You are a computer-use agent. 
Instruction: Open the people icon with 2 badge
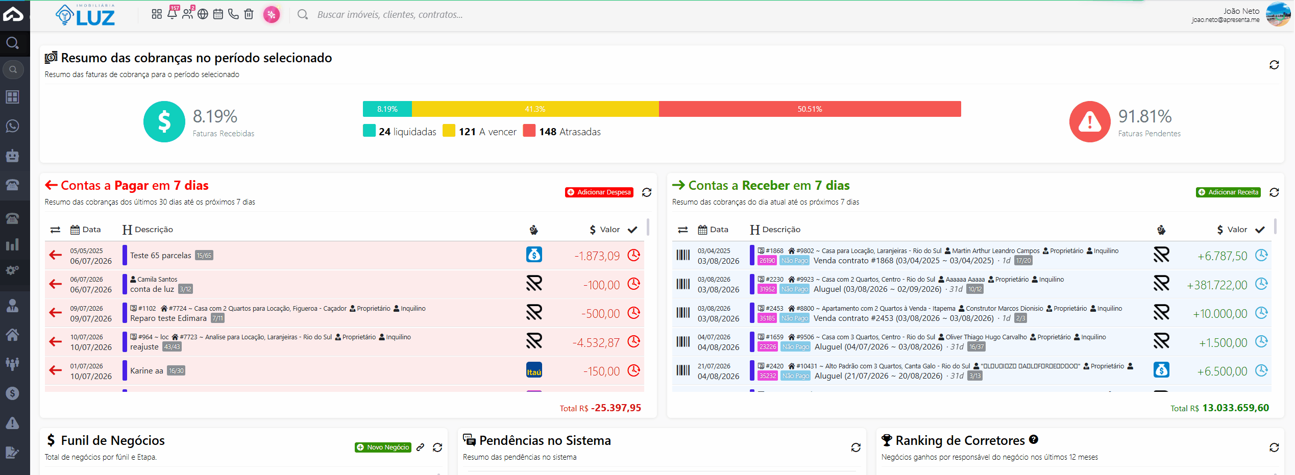pyautogui.click(x=188, y=13)
